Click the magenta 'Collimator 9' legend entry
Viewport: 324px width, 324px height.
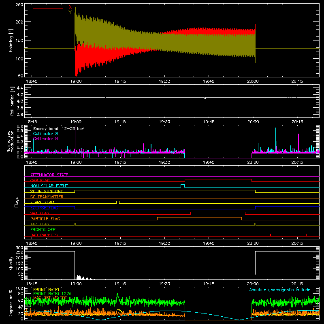pyautogui.click(x=45, y=139)
